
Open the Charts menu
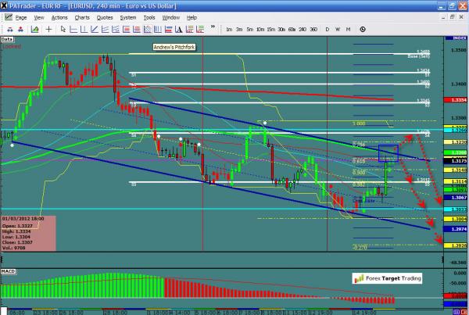(82, 17)
